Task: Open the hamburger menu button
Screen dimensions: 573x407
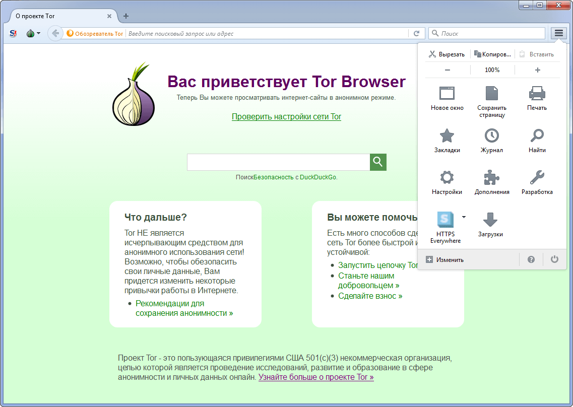Action: (x=558, y=33)
